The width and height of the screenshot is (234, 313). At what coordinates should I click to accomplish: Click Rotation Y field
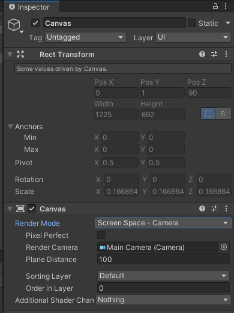(x=168, y=179)
